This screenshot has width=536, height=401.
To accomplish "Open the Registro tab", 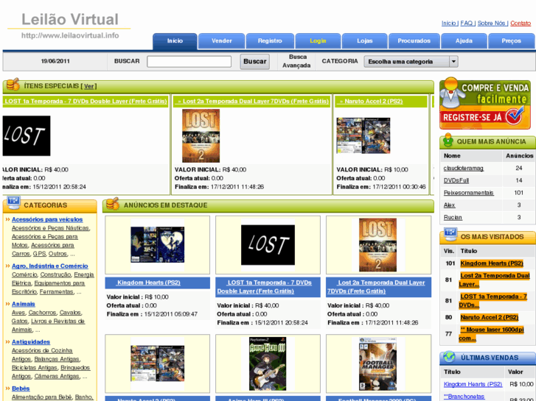I will coord(270,41).
